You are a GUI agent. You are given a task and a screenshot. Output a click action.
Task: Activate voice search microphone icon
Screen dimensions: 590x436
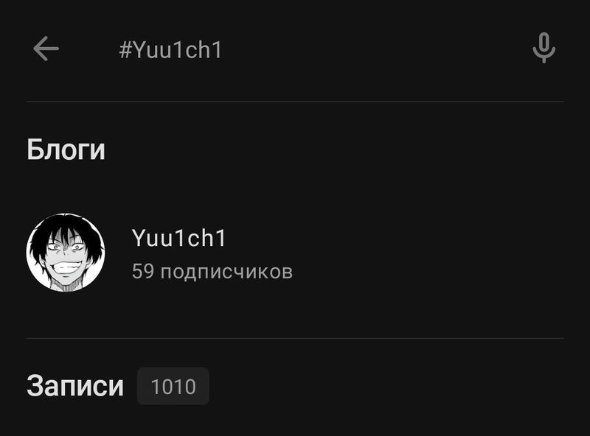[544, 48]
